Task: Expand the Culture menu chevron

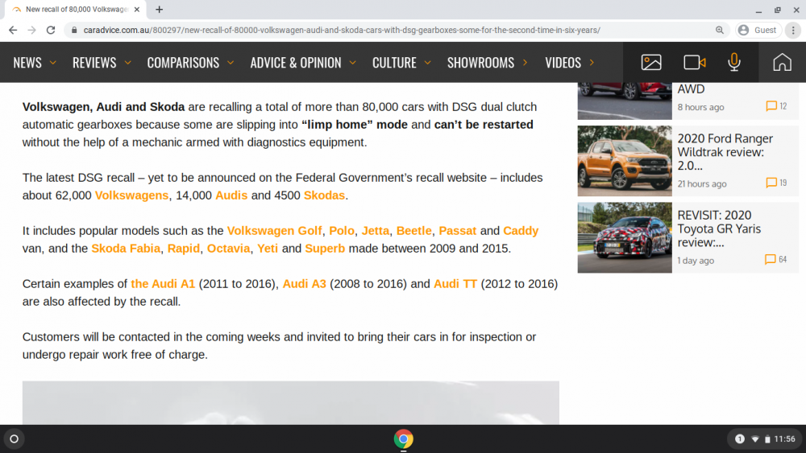Action: pyautogui.click(x=427, y=63)
